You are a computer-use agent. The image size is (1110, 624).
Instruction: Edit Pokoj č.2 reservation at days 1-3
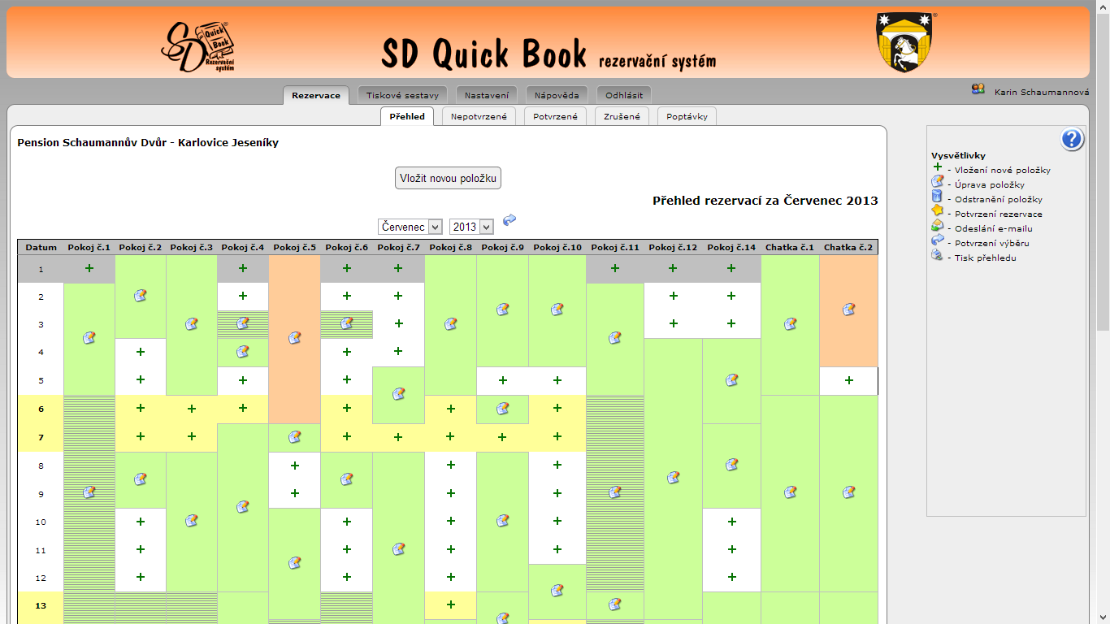(141, 296)
